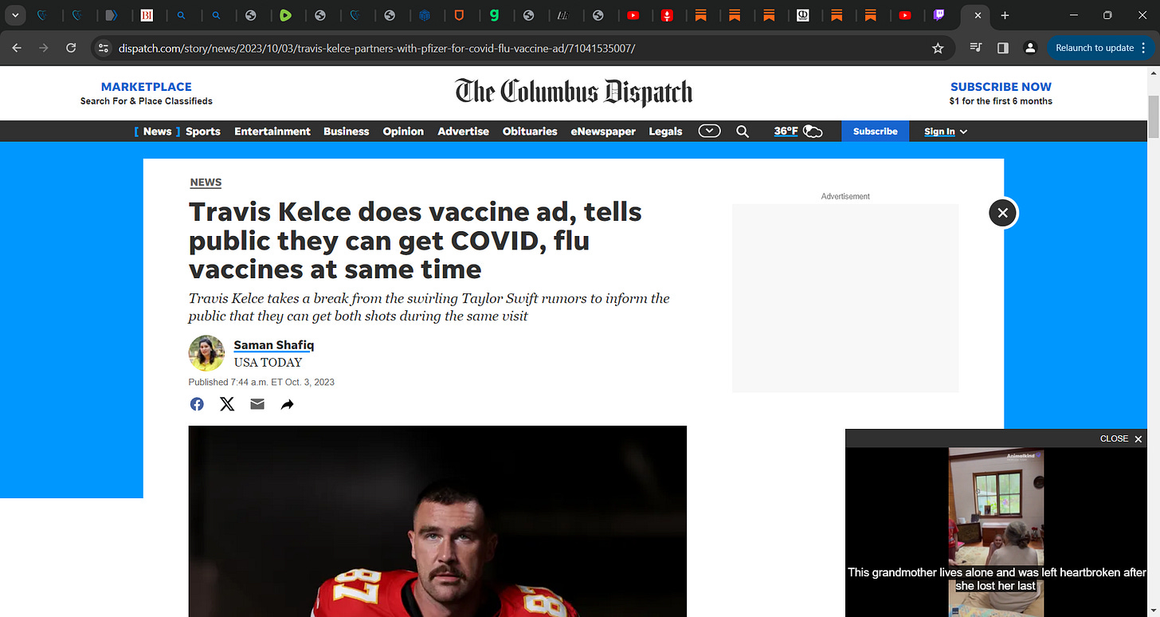This screenshot has width=1160, height=617.
Task: Reload the current page
Action: (x=71, y=48)
